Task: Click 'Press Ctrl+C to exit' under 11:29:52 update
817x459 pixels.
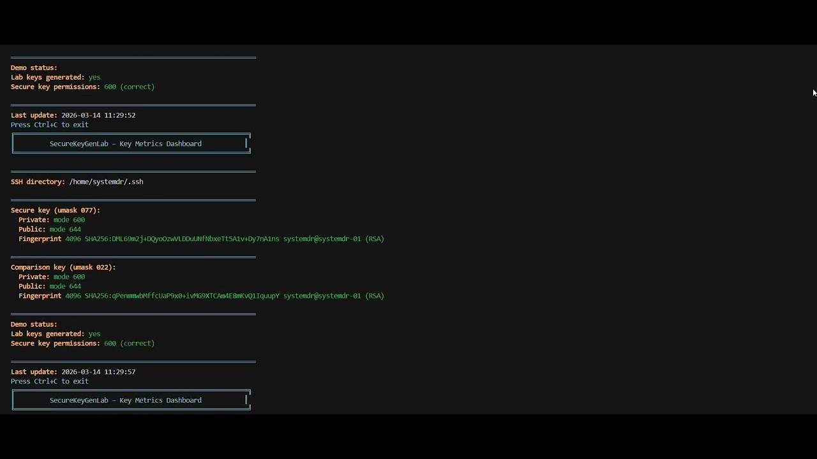Action: click(x=50, y=125)
